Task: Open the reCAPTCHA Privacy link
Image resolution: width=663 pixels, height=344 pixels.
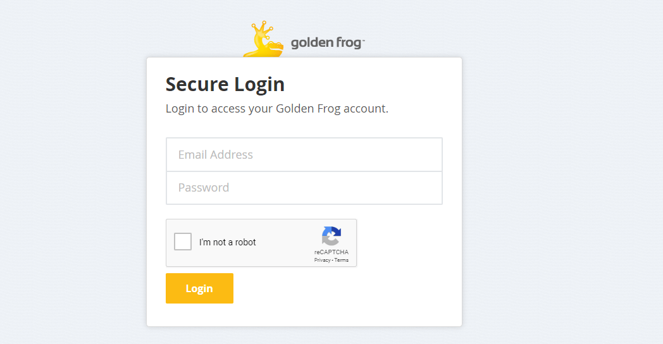Action: pos(322,260)
